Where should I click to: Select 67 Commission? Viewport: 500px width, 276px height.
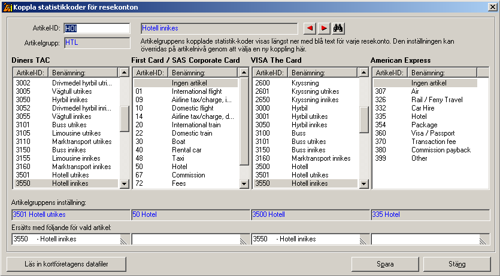(x=186, y=175)
